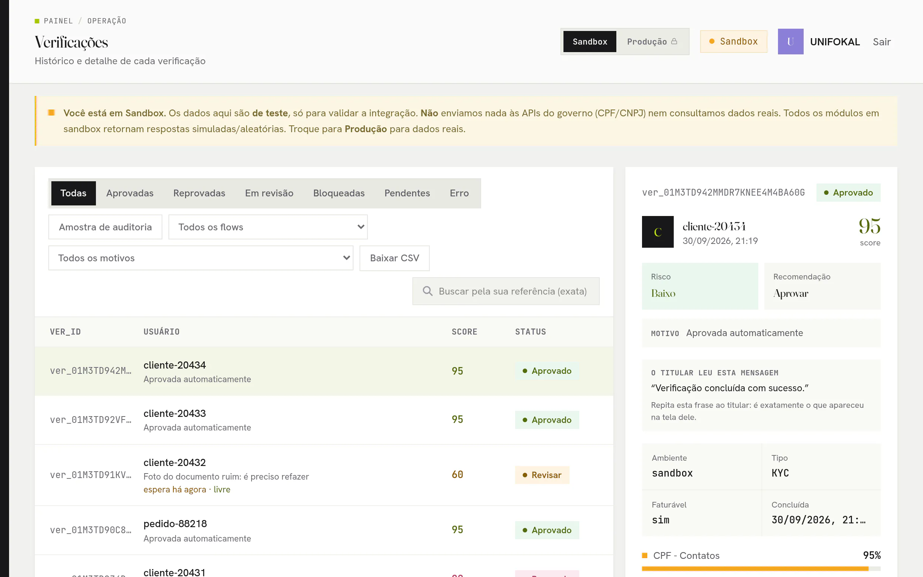Switch to the Reprovadas tab
Viewport: 923px width, 577px height.
pos(199,193)
